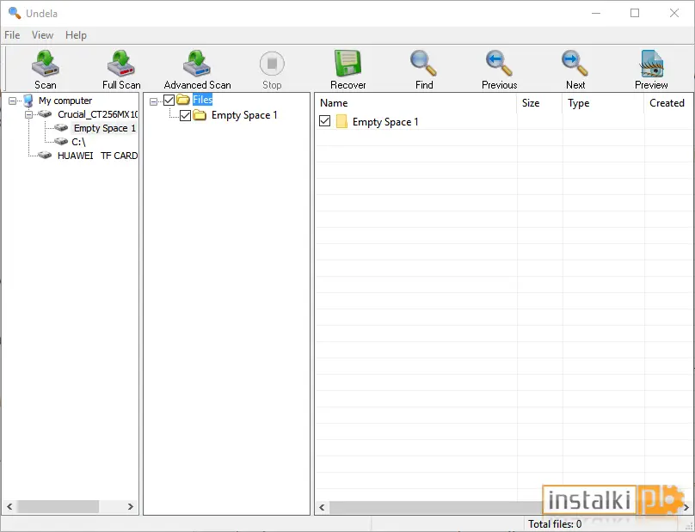Uncheck Empty Space 1 checkbox in file list
The width and height of the screenshot is (695, 532).
point(324,120)
